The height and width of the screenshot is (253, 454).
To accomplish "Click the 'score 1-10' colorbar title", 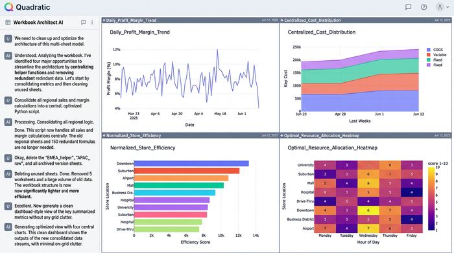I will [x=438, y=164].
